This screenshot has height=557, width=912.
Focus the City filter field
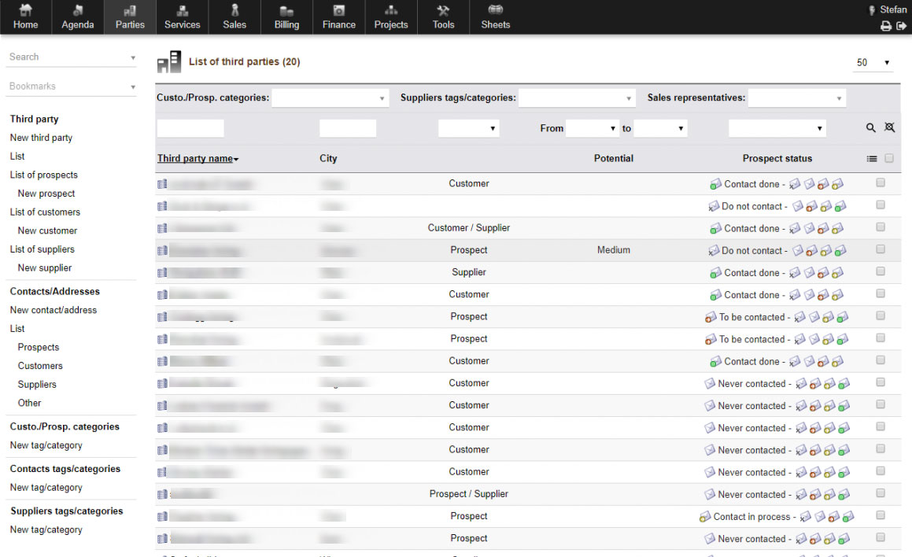(348, 128)
